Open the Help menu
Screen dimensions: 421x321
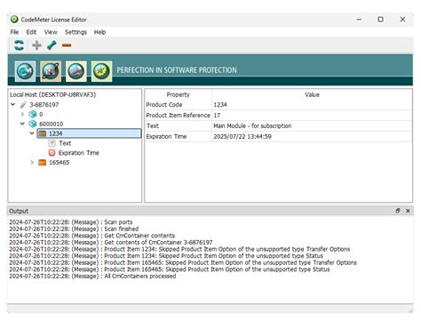click(x=99, y=32)
